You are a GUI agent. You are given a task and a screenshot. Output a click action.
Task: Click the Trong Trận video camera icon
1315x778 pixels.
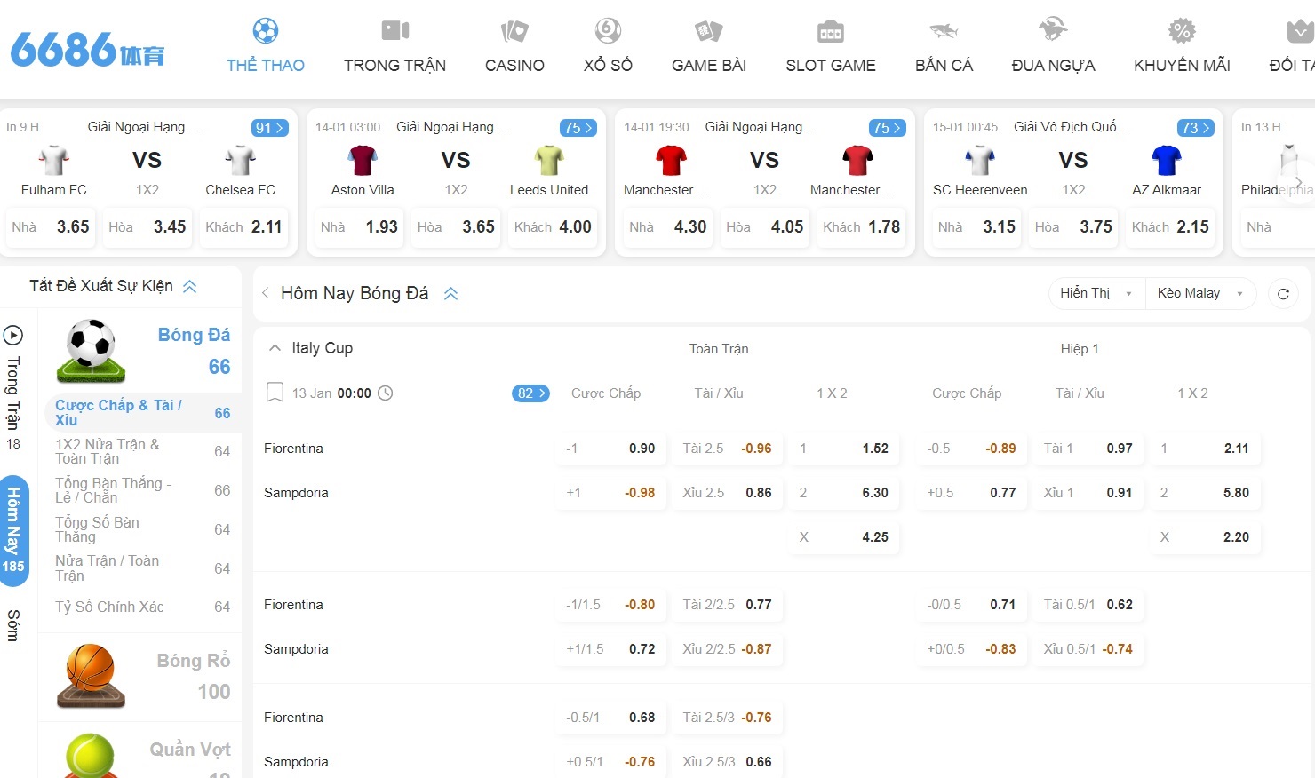pyautogui.click(x=395, y=31)
